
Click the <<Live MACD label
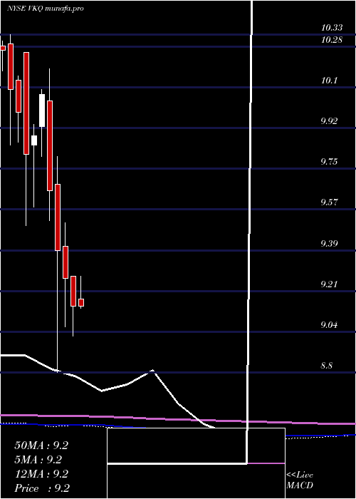tap(300, 480)
